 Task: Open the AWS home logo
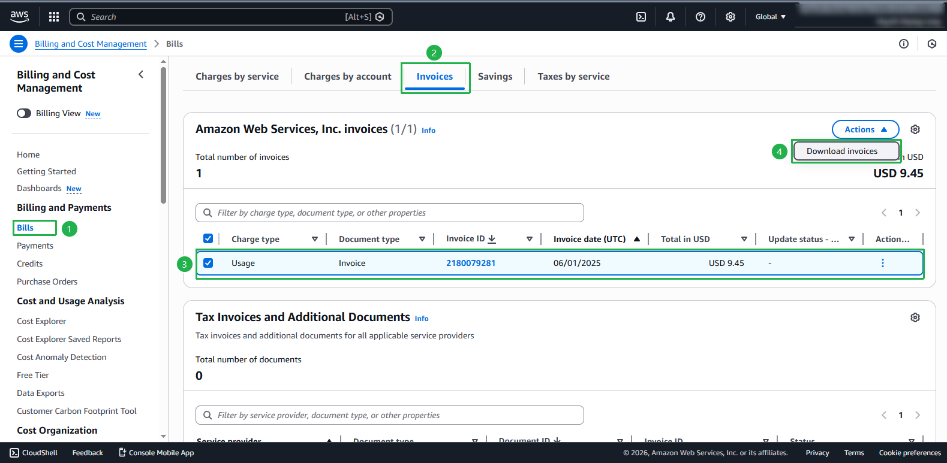point(20,17)
